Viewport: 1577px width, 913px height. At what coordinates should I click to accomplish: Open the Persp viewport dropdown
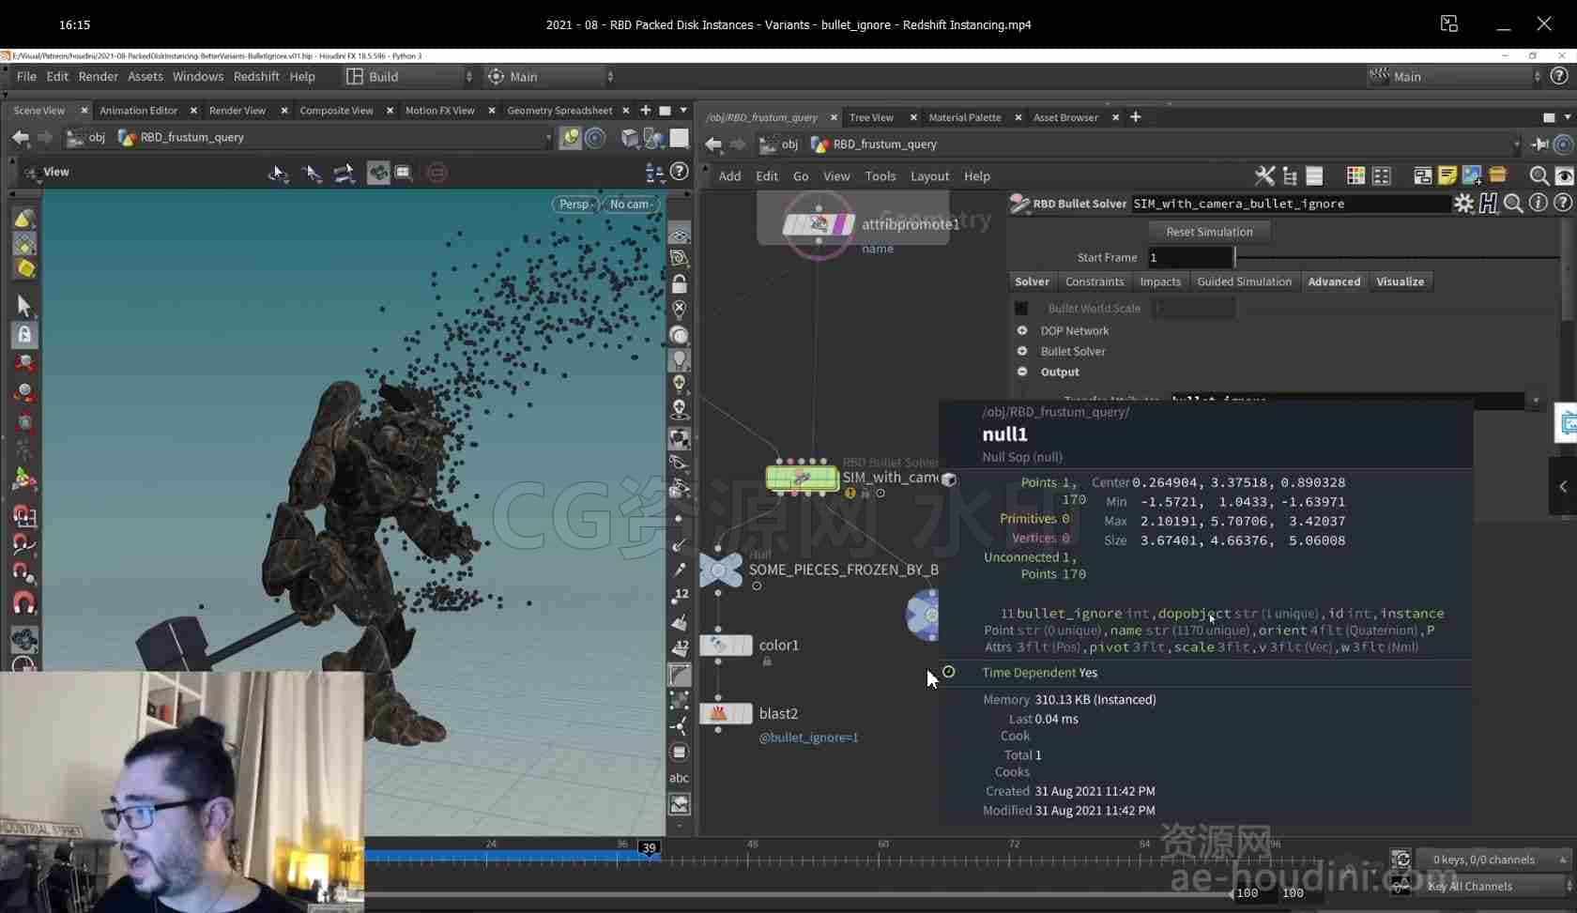pos(576,205)
